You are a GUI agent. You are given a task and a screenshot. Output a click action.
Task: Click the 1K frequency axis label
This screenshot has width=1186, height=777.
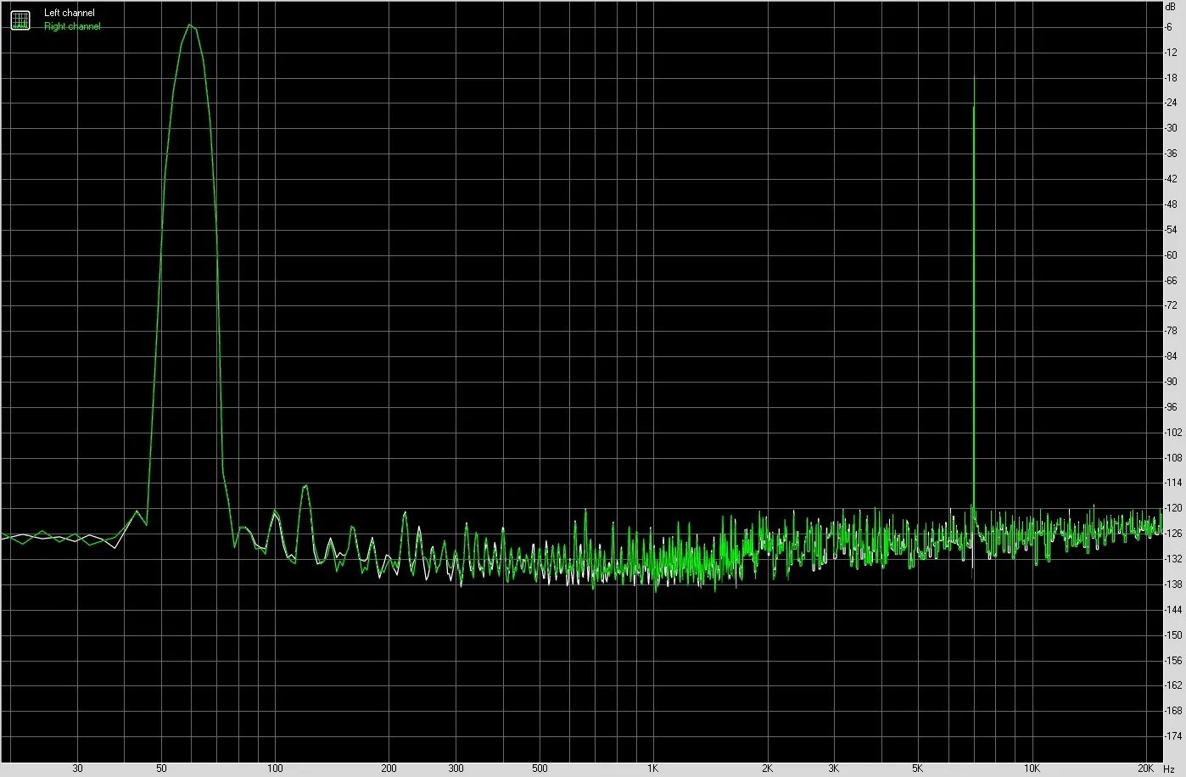coord(652,769)
